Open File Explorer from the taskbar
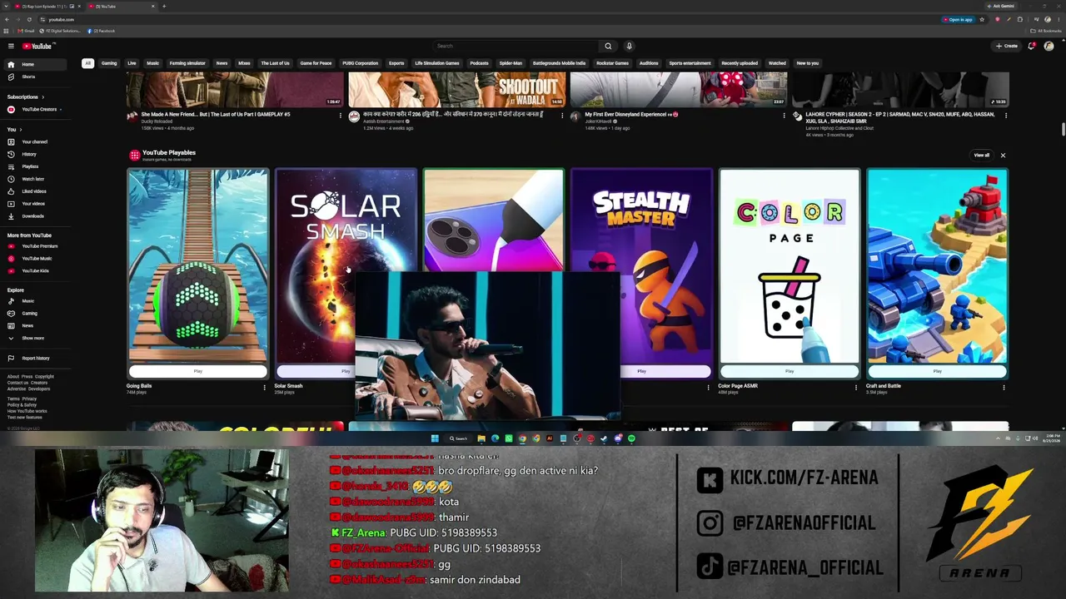 tap(481, 438)
